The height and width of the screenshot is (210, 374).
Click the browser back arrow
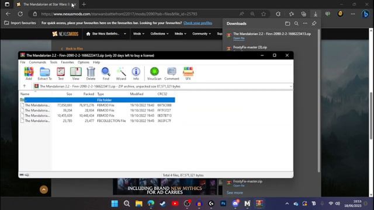pos(8,14)
